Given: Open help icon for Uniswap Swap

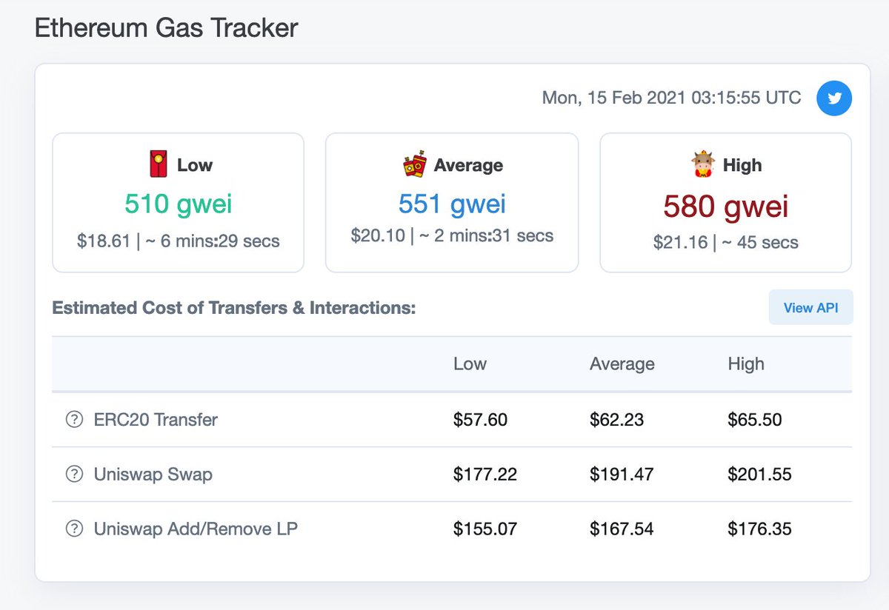Looking at the screenshot, I should pyautogui.click(x=74, y=474).
